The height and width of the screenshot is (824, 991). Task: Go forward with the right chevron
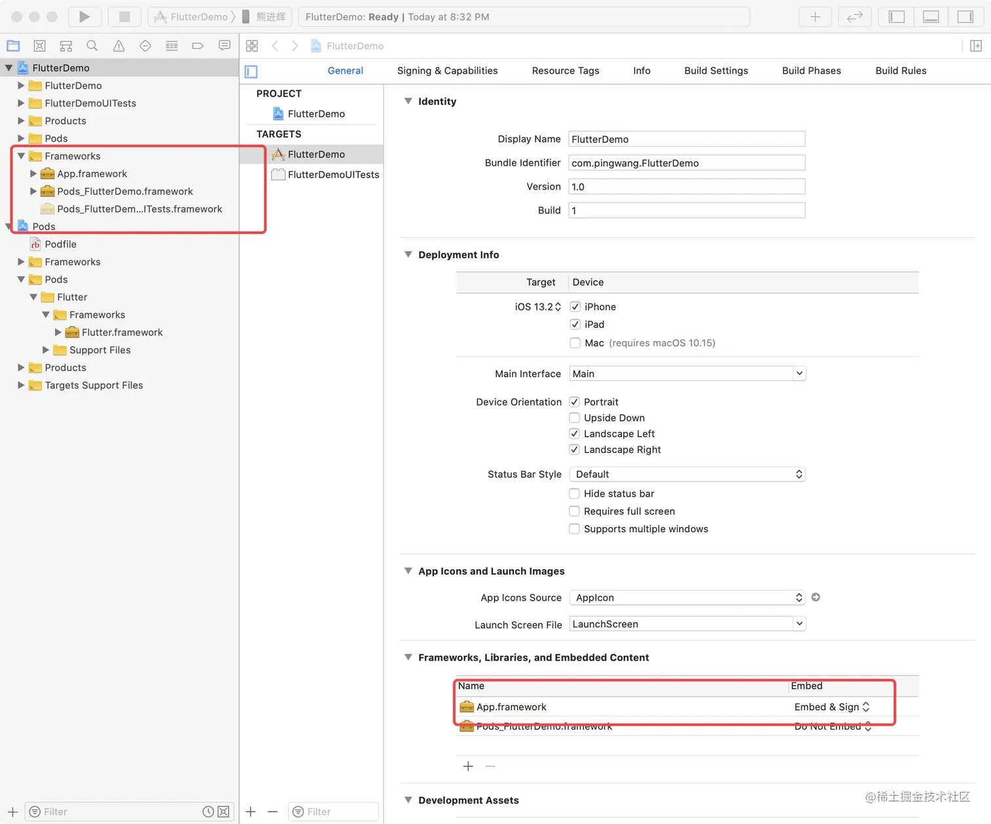[295, 46]
